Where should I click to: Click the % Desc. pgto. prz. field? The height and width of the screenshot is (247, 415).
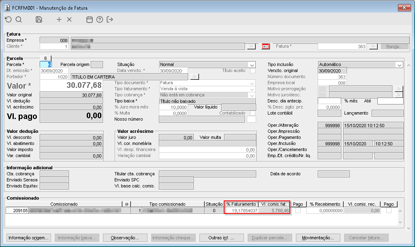[329, 107]
